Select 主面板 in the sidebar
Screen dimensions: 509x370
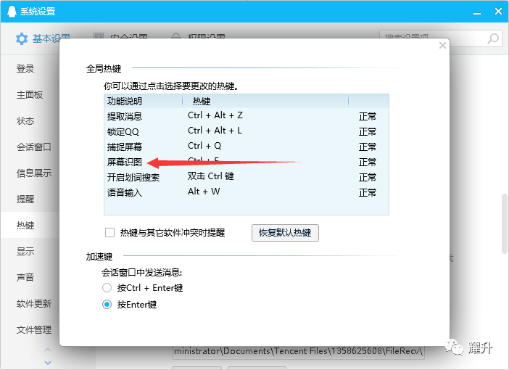pyautogui.click(x=30, y=95)
